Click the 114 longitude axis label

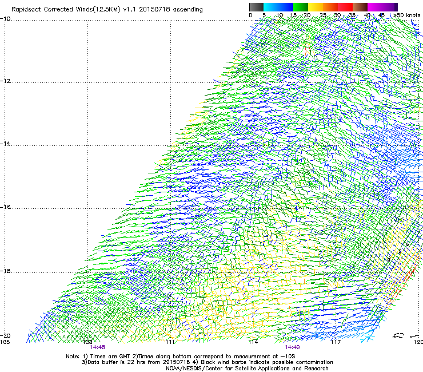[253, 342]
